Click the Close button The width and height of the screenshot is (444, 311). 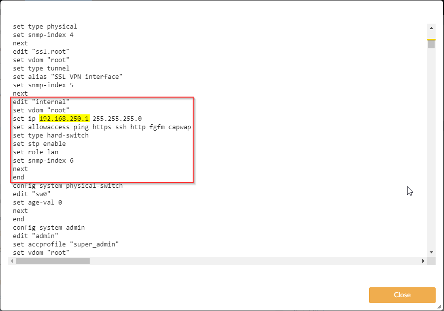(x=402, y=295)
